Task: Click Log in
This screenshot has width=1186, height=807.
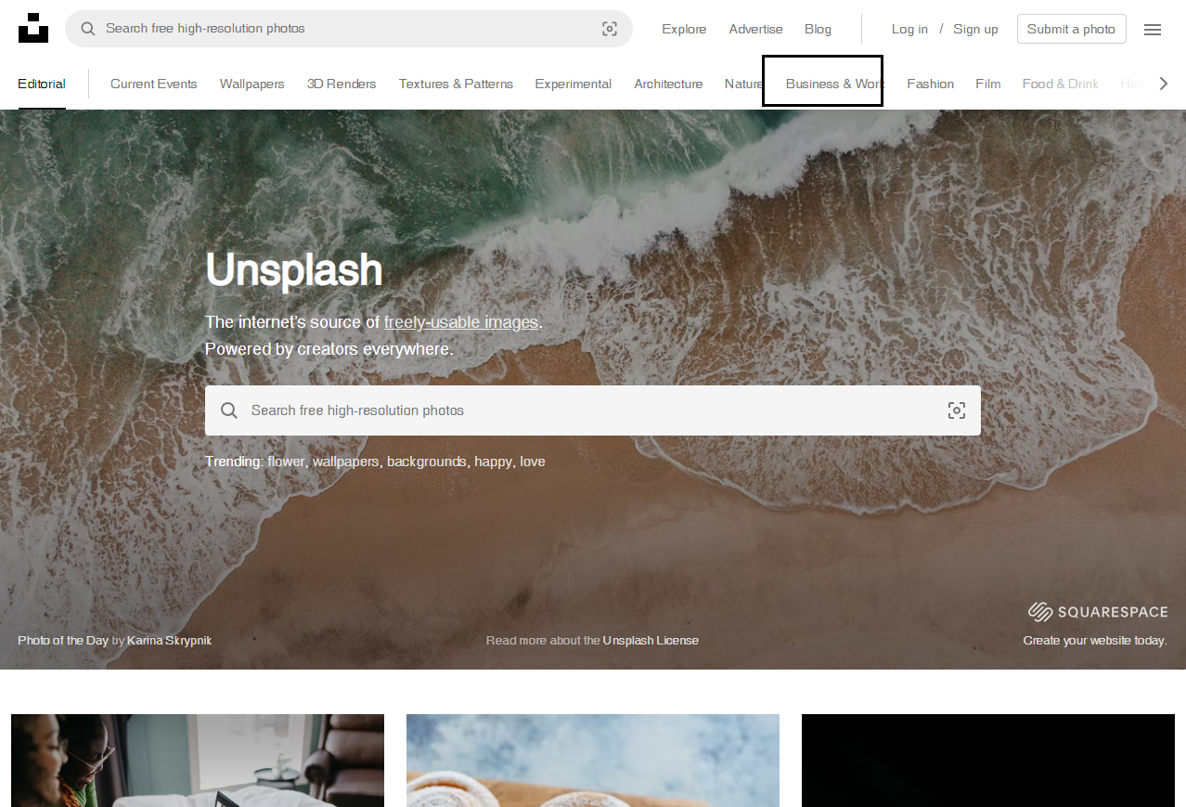Action: (x=909, y=29)
